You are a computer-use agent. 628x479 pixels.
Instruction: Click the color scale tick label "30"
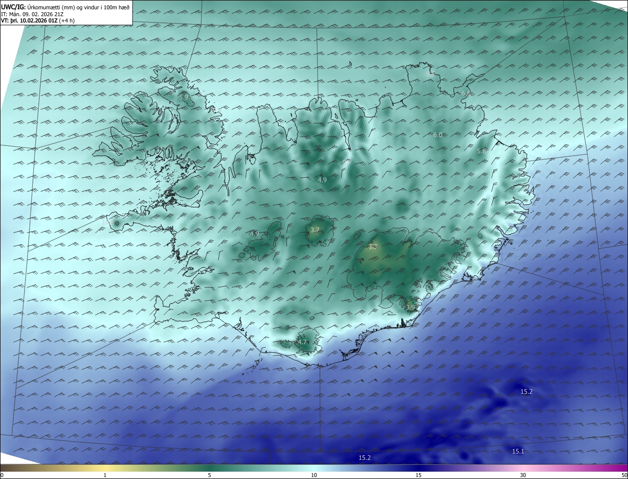pyautogui.click(x=523, y=475)
